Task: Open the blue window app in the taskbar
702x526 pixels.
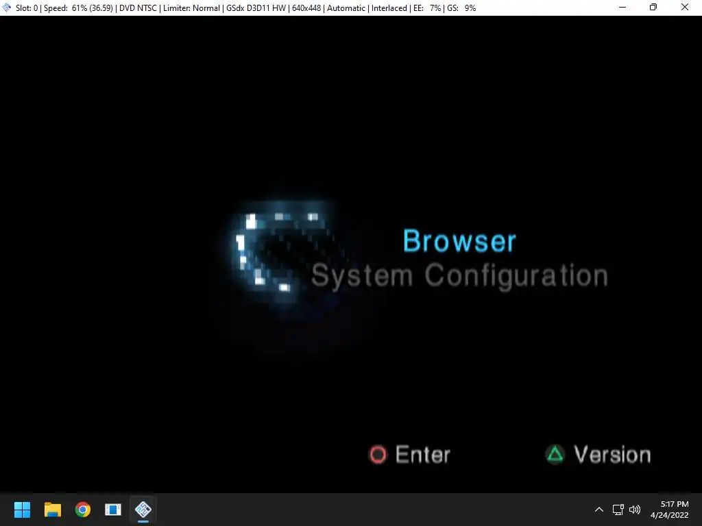Action: pos(113,510)
